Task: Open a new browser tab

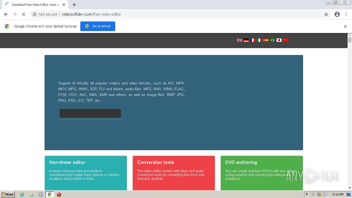Action: click(x=74, y=5)
